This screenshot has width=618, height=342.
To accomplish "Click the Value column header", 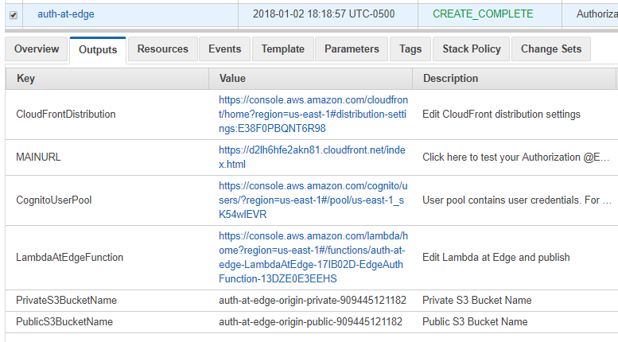I will (310, 79).
